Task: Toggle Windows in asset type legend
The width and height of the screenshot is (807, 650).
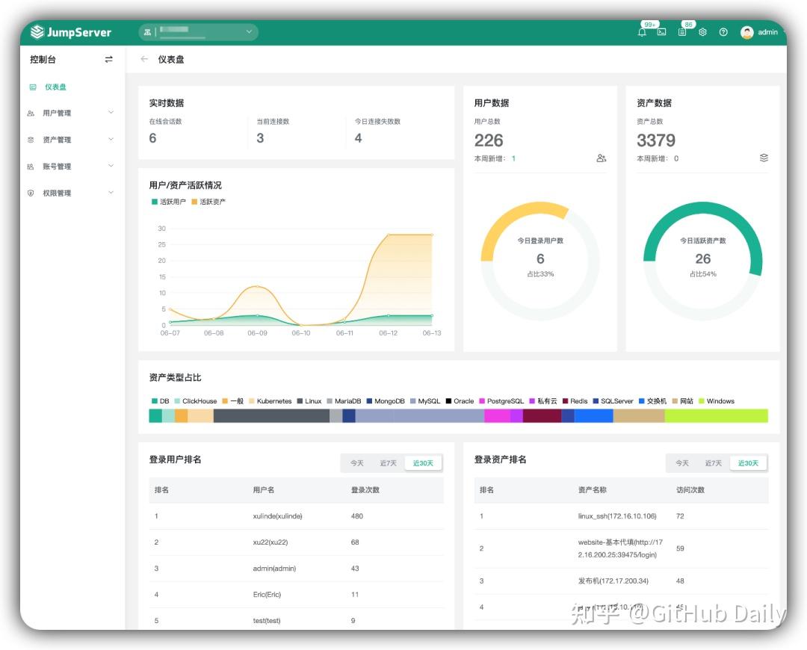Action: pos(717,401)
